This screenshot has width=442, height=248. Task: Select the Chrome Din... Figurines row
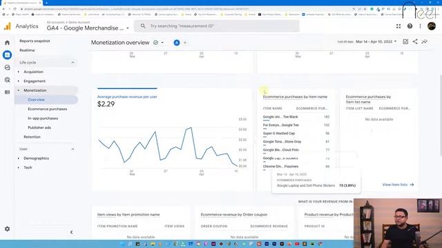click(x=296, y=167)
